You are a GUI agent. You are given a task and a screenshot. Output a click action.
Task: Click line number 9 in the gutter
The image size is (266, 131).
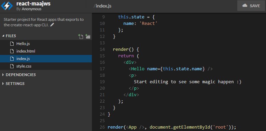[103, 17]
